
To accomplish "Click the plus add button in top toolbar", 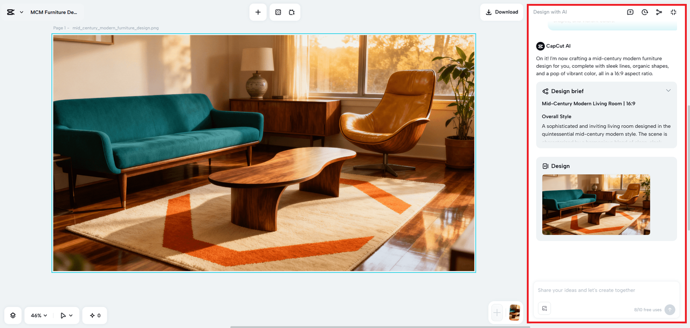I will [258, 12].
